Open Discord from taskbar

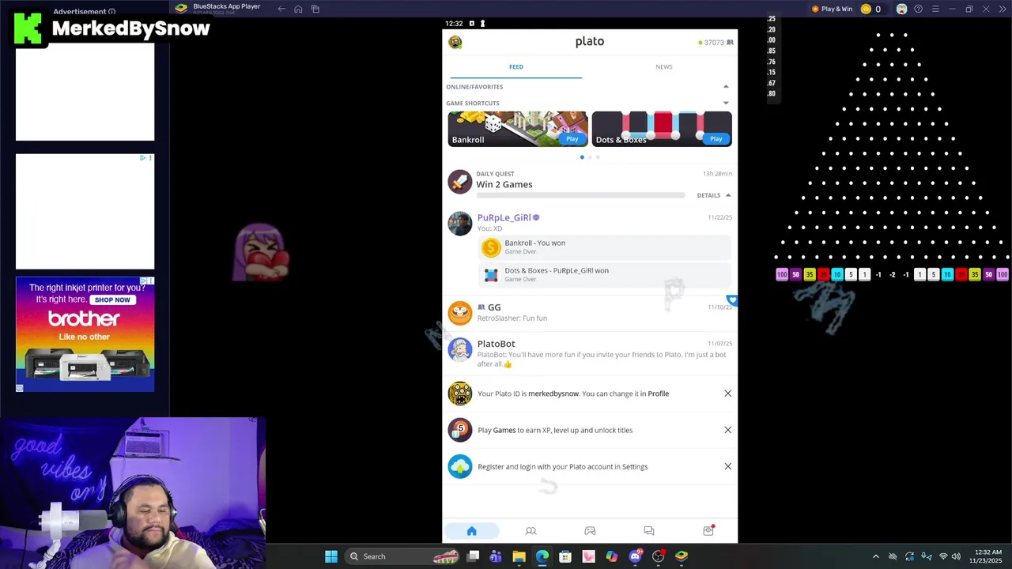635,556
